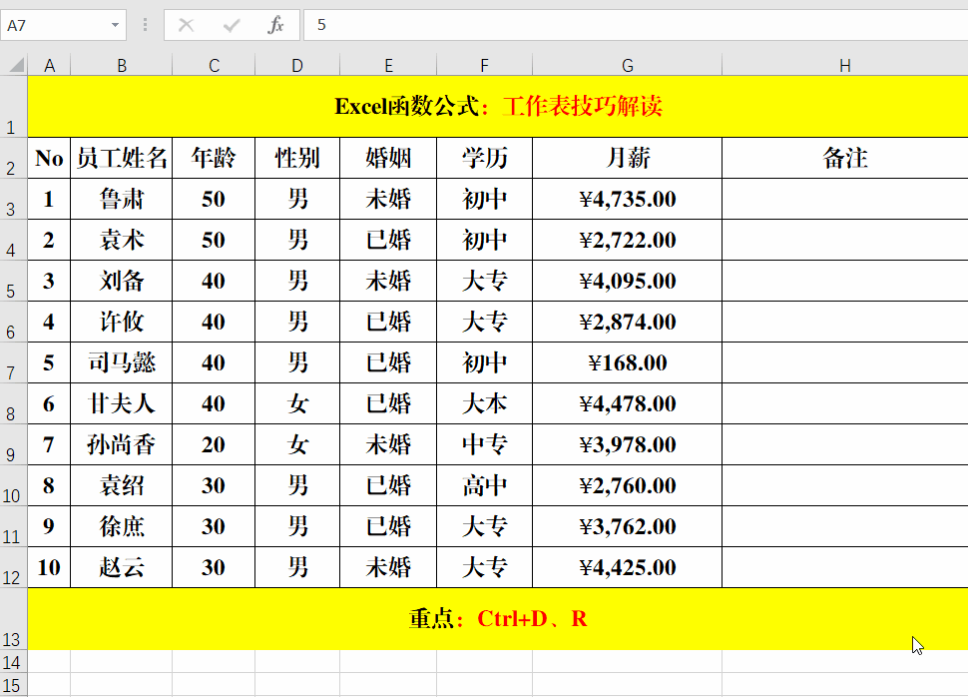The height and width of the screenshot is (697, 968).
Task: Click the education cell '高中'
Action: coord(485,485)
